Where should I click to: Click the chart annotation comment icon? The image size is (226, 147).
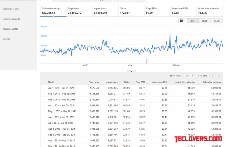[x=181, y=21]
